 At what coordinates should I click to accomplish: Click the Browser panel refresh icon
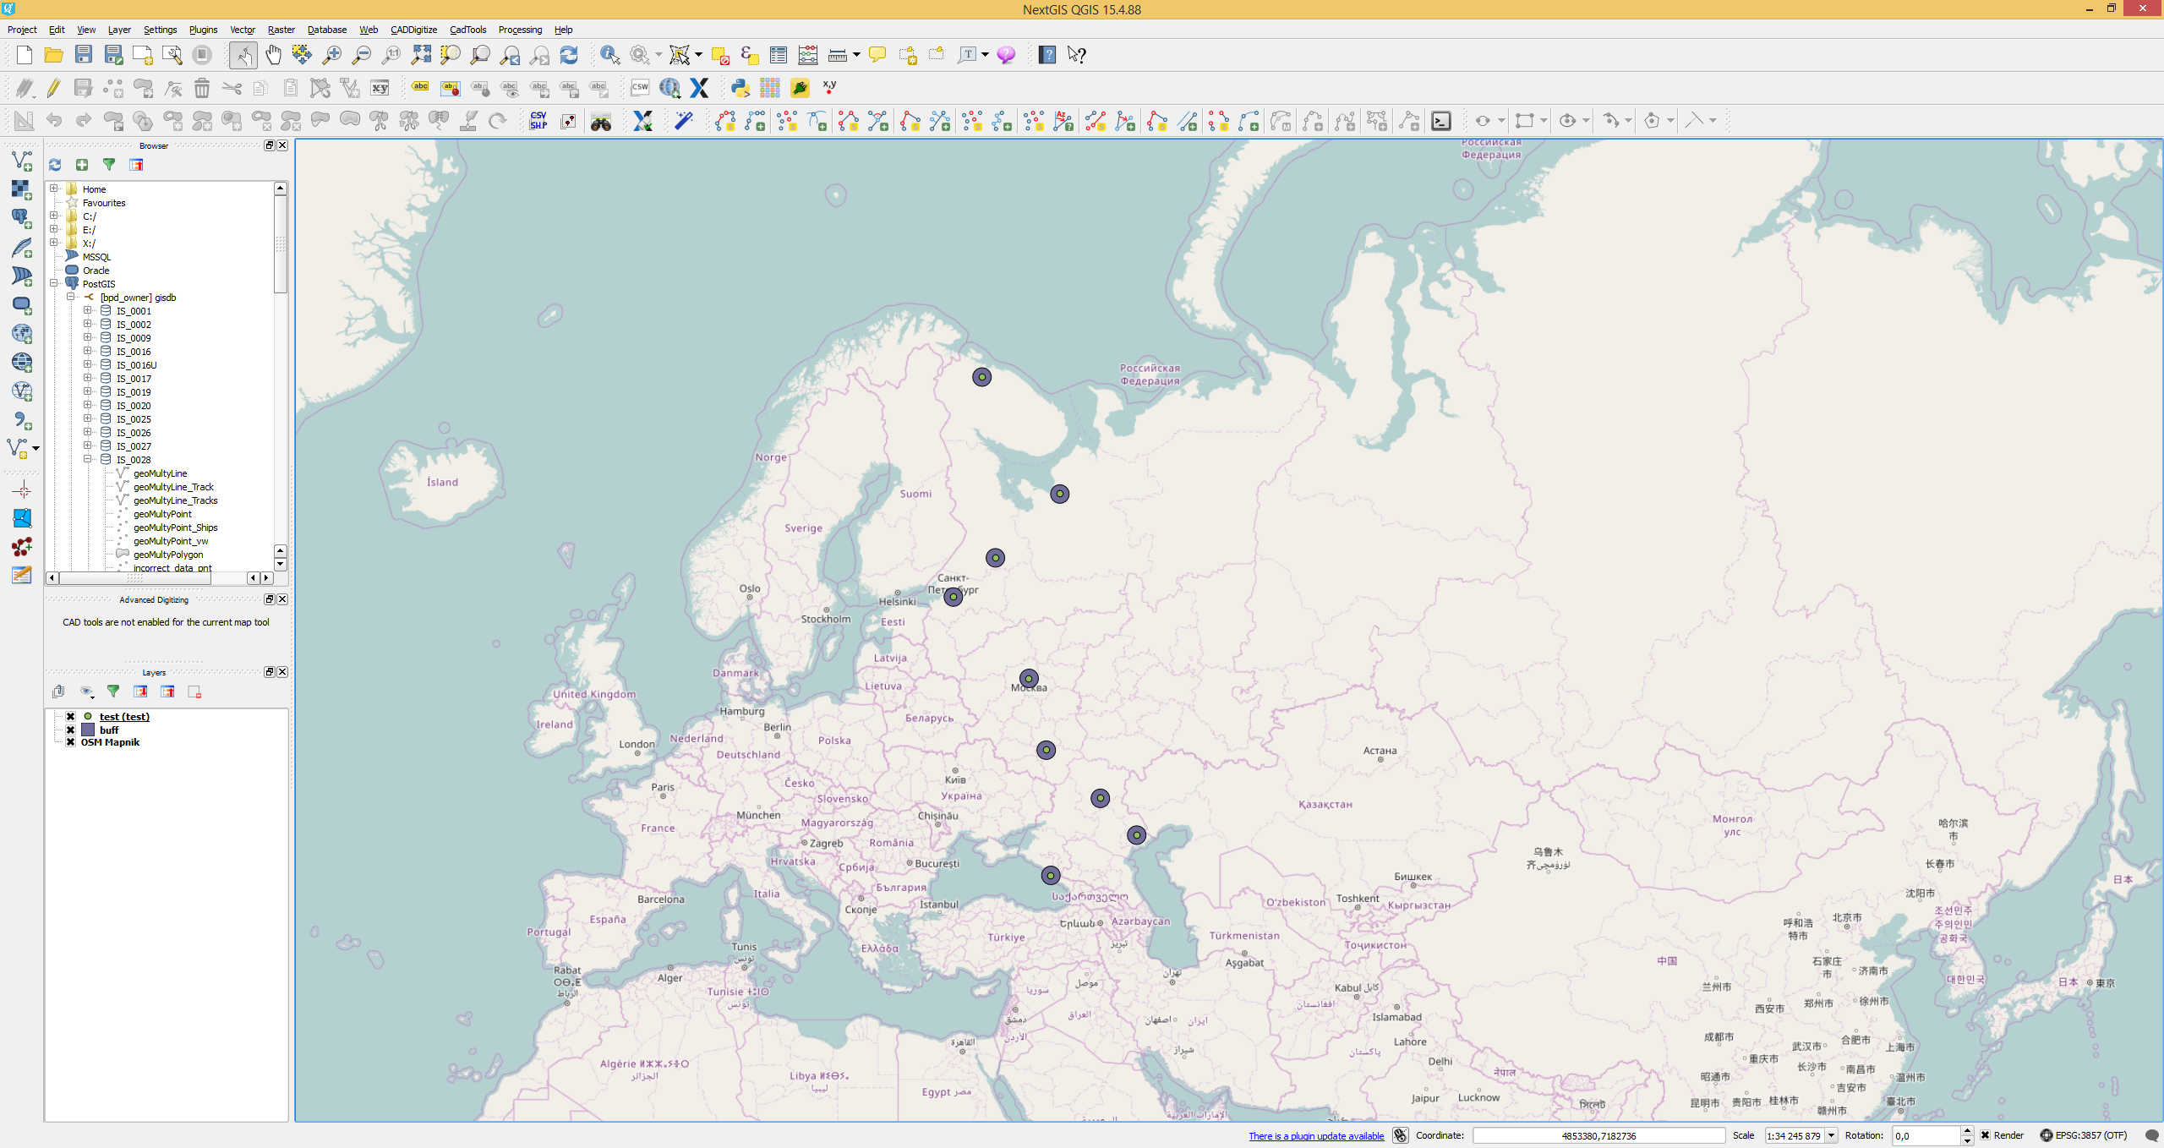[x=55, y=165]
